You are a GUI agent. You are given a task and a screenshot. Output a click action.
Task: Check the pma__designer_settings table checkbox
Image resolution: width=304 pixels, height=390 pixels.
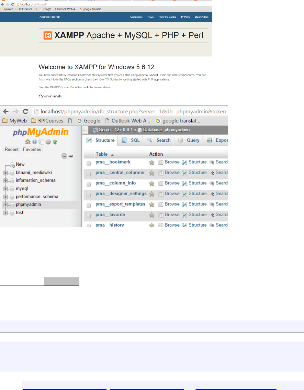coord(89,195)
